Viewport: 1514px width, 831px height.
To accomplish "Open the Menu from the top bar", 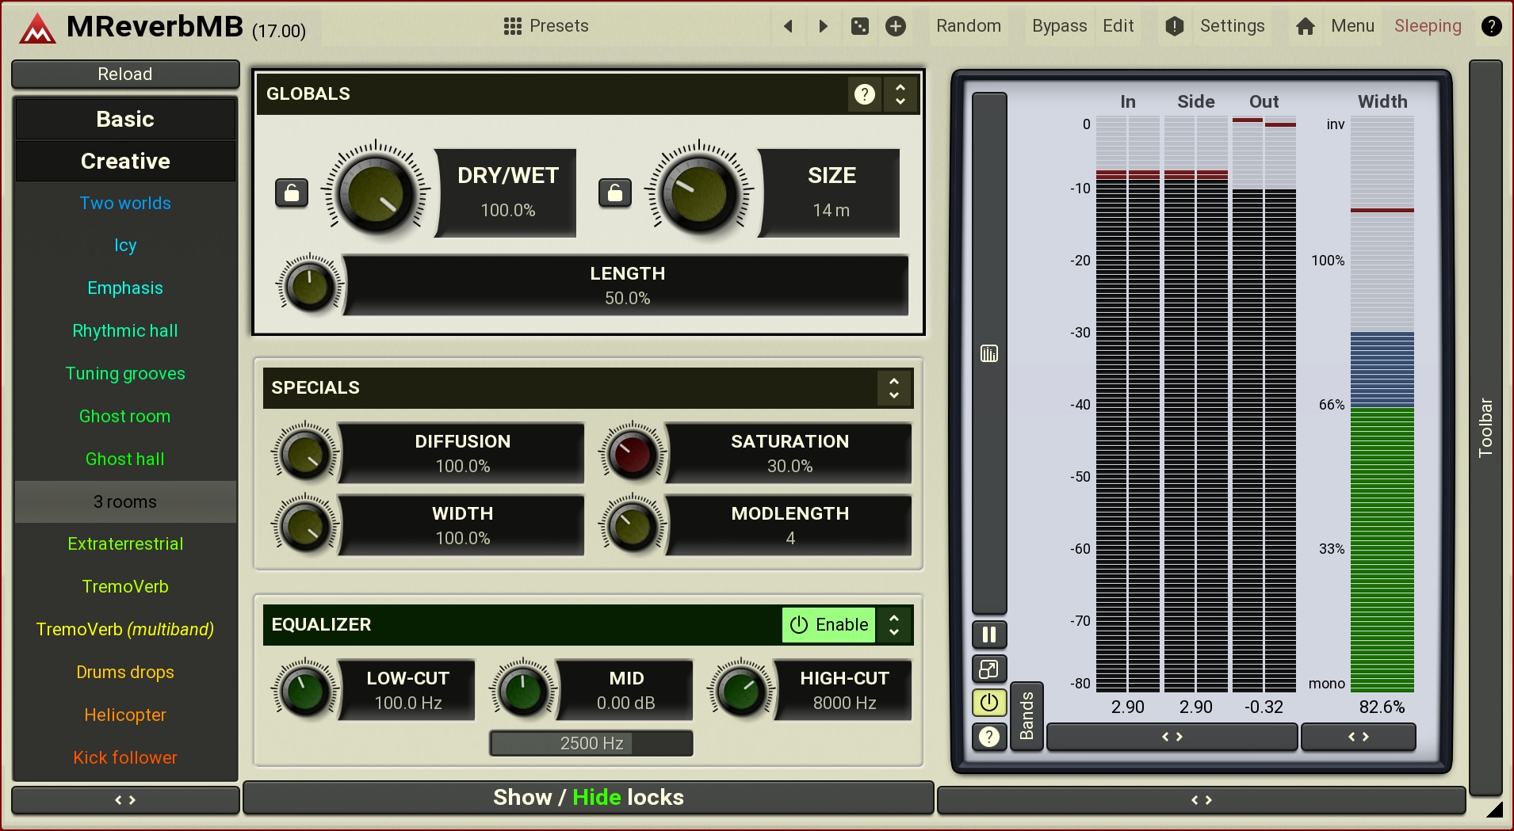I will click(1352, 26).
